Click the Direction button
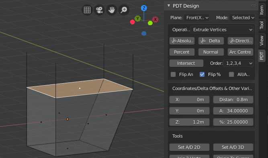Screen dimensions: 268x158 coord(241,41)
